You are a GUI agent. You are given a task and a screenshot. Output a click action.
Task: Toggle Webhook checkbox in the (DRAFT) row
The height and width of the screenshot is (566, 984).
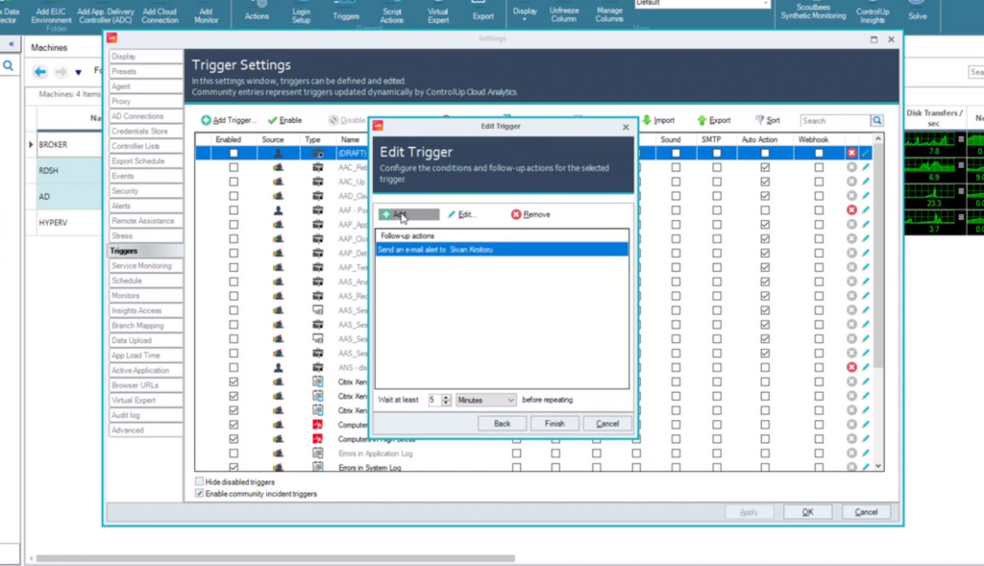click(x=819, y=153)
